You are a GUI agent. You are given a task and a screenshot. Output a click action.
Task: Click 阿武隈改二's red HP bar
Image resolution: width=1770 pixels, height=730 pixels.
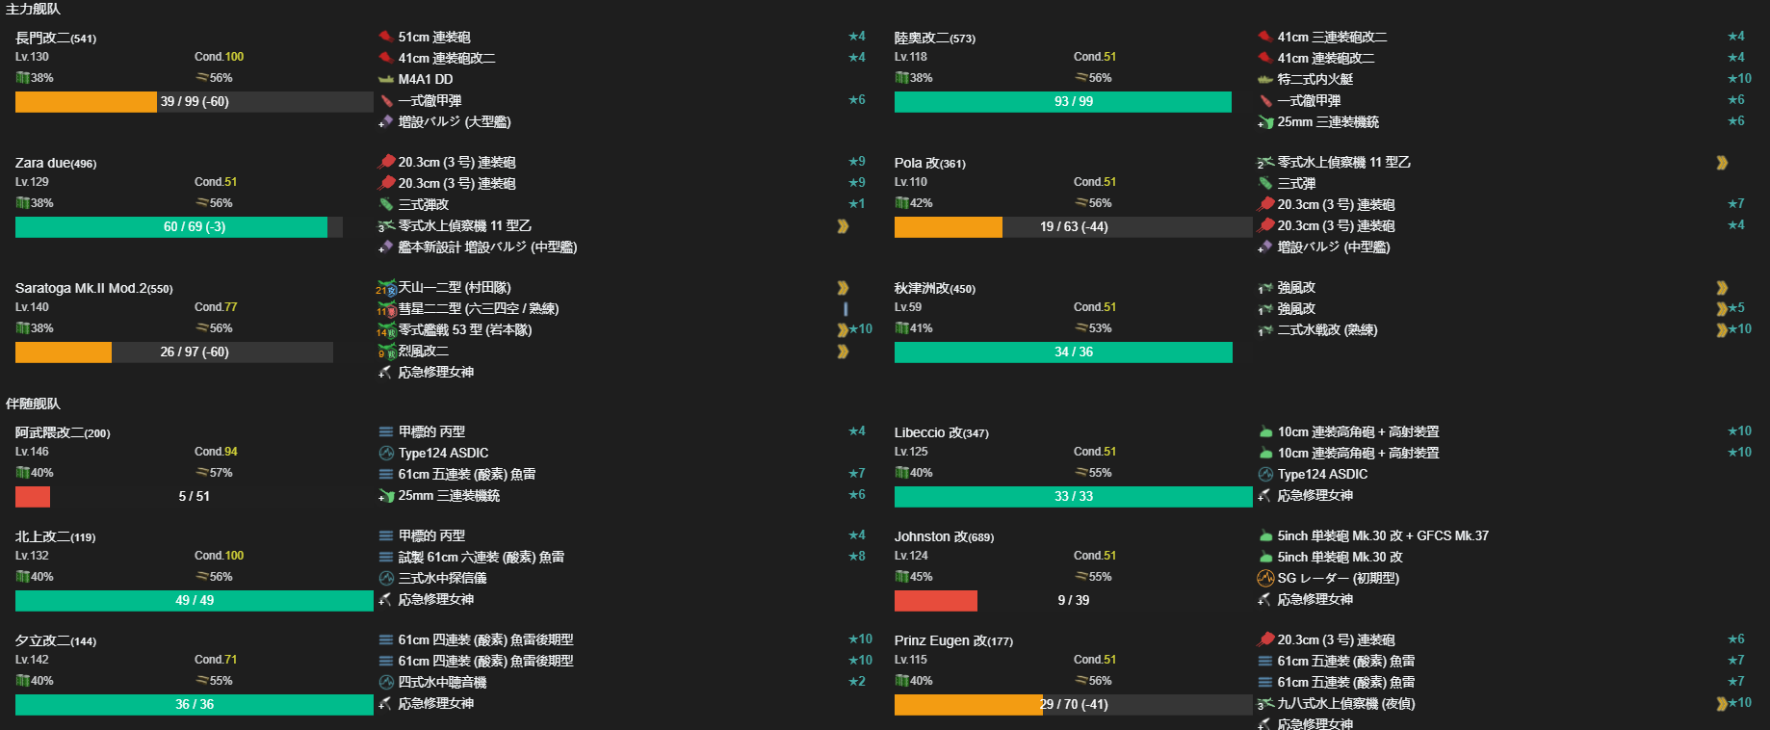tap(33, 496)
